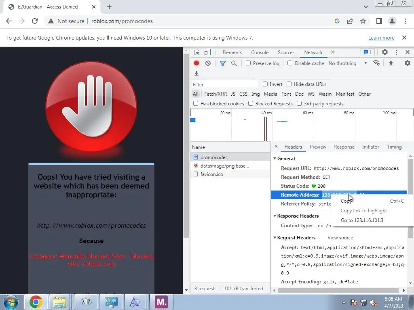Click the address bar URL roblox.com/promocodes

[x=122, y=21]
